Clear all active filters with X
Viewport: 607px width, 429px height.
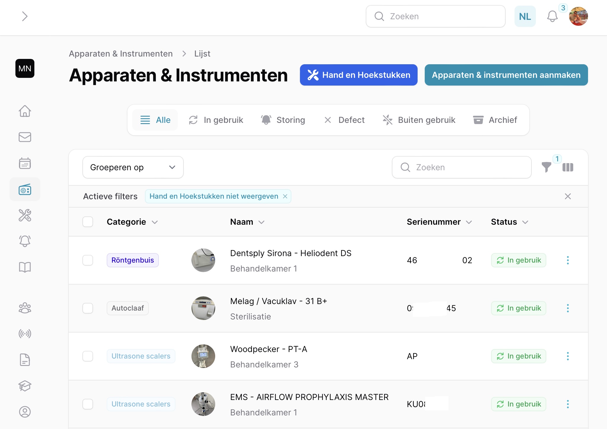click(568, 196)
